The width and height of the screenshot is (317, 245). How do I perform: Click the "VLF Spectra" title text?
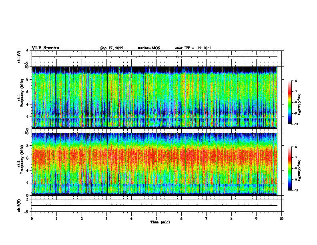pos(45,48)
